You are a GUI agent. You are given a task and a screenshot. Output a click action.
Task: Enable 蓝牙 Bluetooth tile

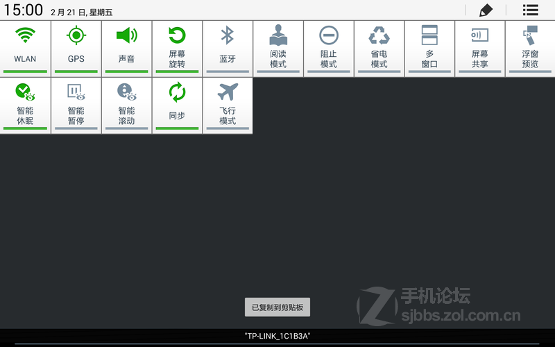pos(228,49)
